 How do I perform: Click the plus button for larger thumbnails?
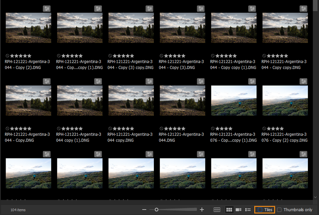tap(202, 210)
